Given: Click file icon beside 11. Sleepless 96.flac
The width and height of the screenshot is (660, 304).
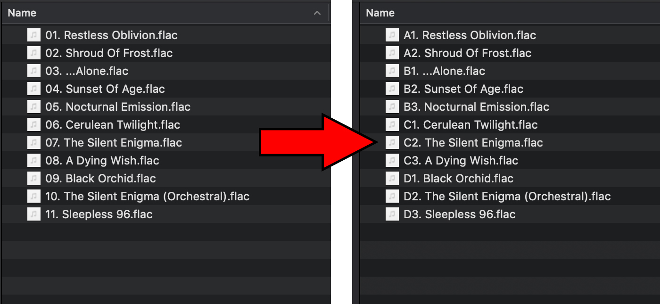Looking at the screenshot, I should click(33, 214).
